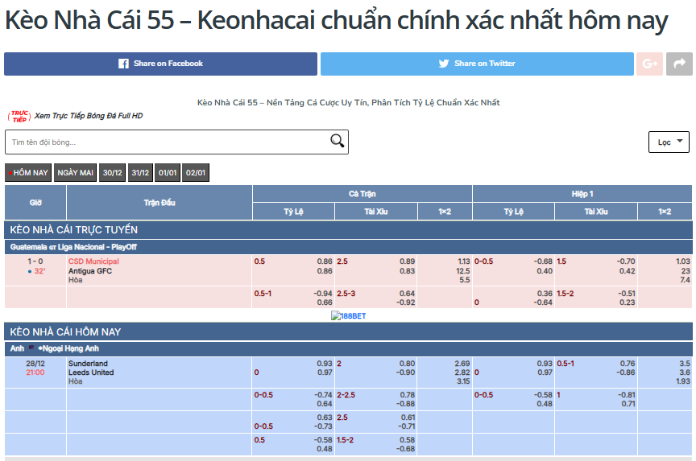The width and height of the screenshot is (696, 461).
Task: Open Xem Trực Tiếp Bóng Đá Full HD link
Action: 89,116
